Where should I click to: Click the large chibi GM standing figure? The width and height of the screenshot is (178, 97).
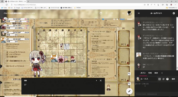[37, 64]
